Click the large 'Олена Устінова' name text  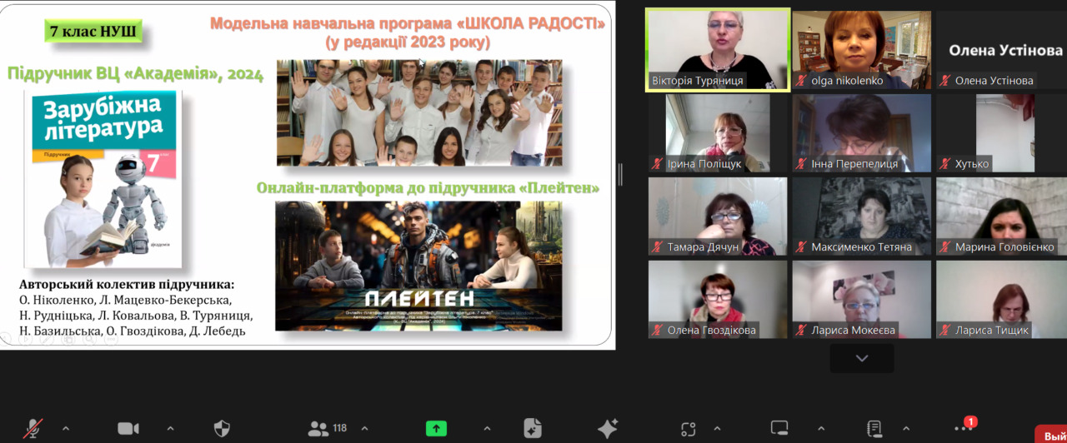(x=1006, y=50)
